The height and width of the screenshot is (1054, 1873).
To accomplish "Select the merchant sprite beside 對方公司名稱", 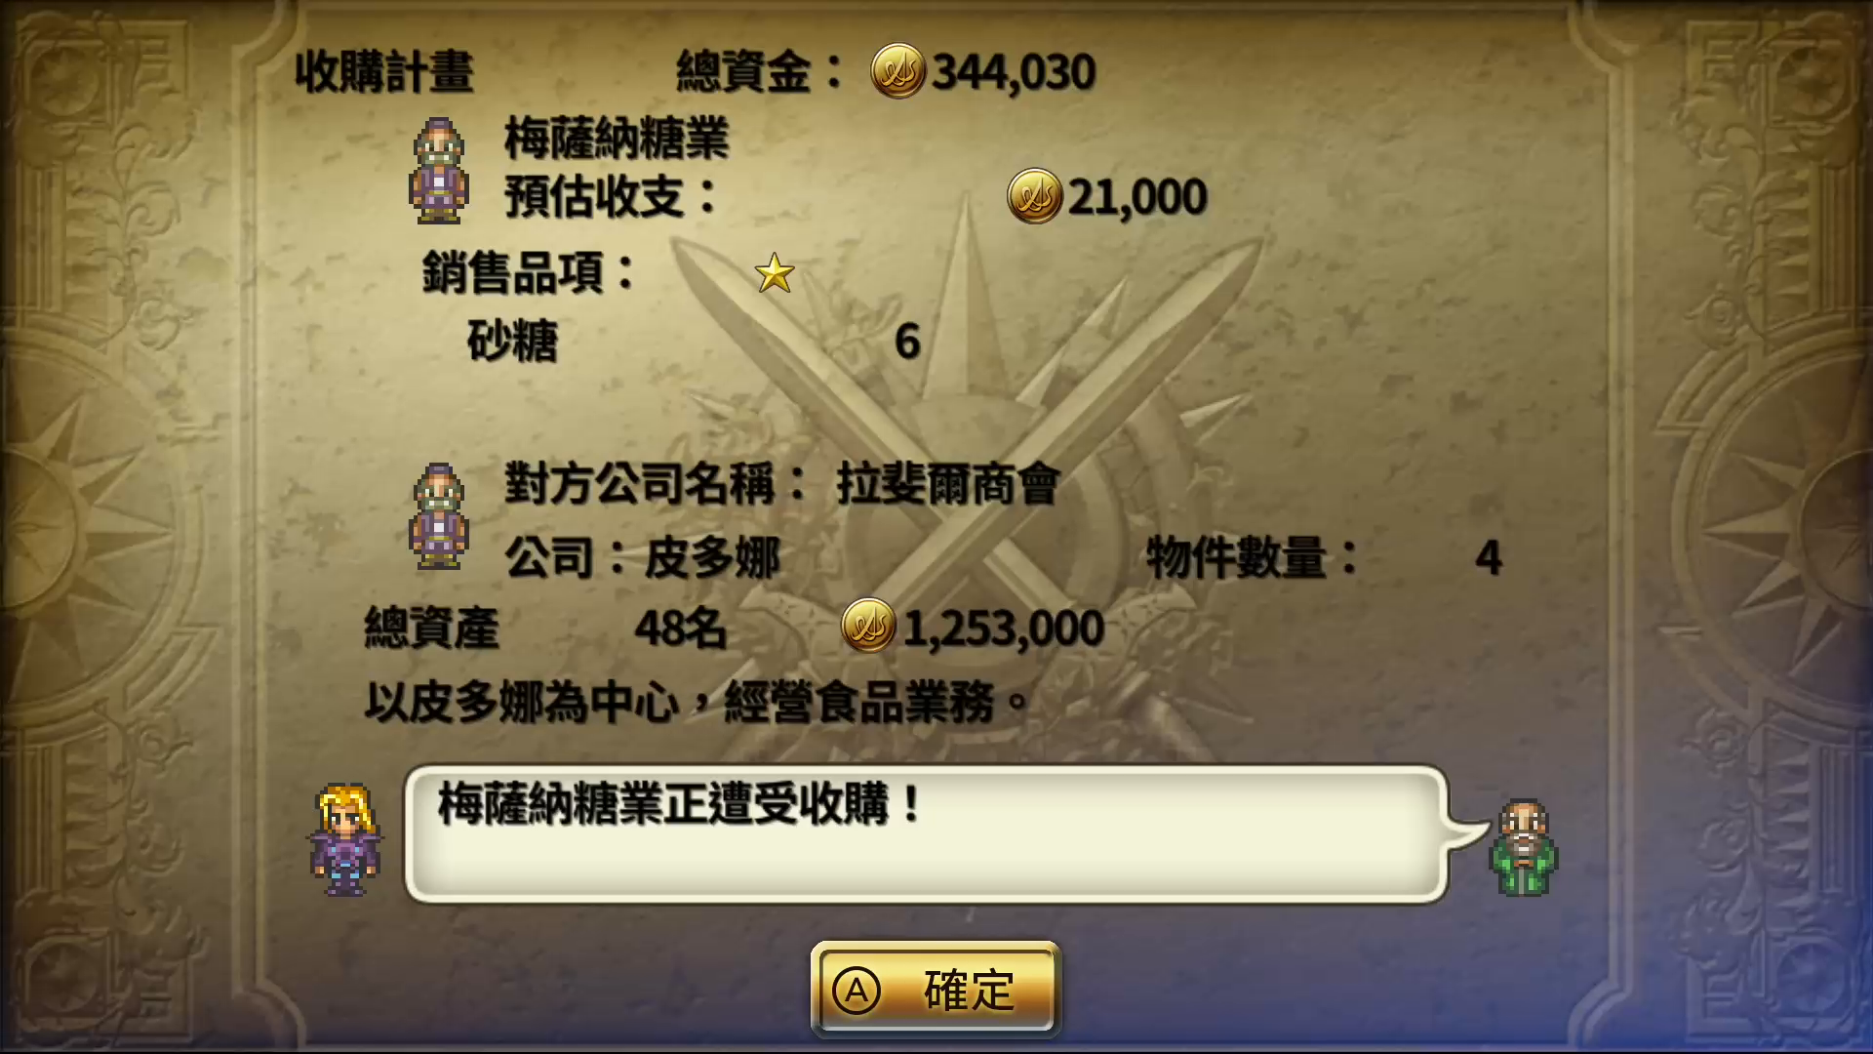I will [439, 516].
